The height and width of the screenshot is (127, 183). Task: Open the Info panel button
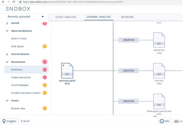coord(165,121)
